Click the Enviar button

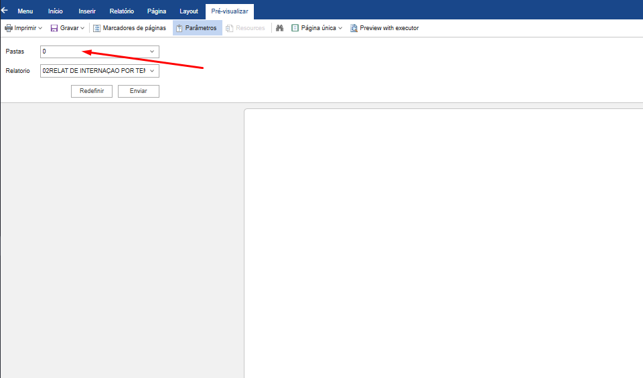pos(139,91)
